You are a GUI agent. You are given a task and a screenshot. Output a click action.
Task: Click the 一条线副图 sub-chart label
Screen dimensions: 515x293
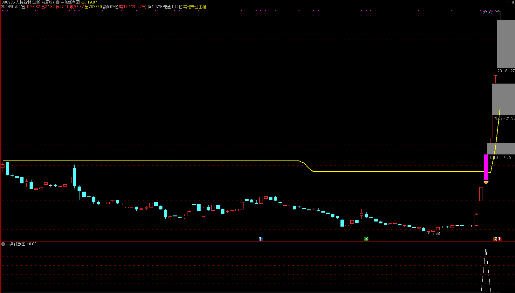[x=16, y=244]
